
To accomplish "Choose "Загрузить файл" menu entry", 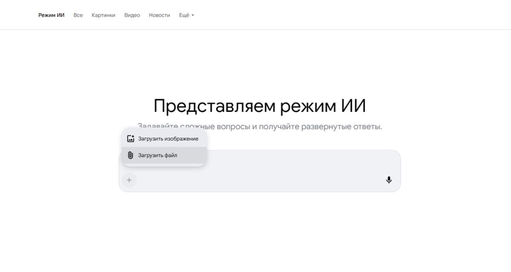I will [x=164, y=155].
